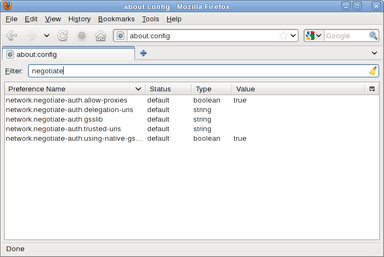Minimize the Firefox window
The width and height of the screenshot is (384, 257).
tap(346, 6)
